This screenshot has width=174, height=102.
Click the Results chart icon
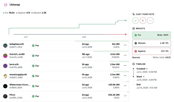[x=134, y=28]
